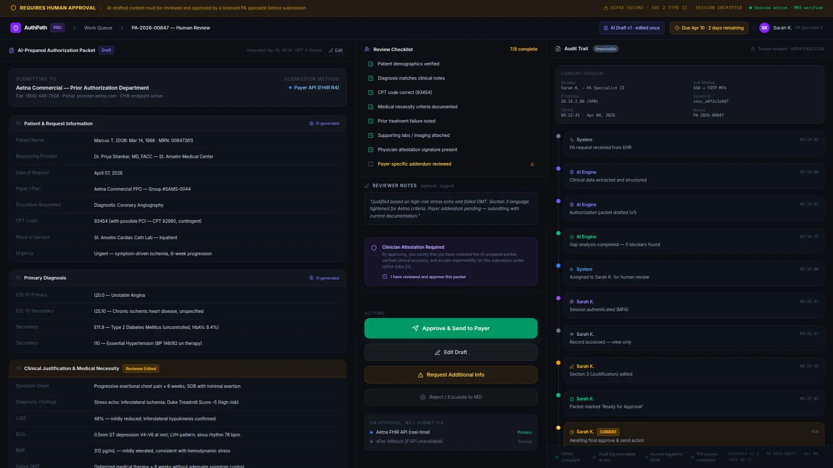Check the Payer-specific addendum reviewed box
The image size is (833, 468).
click(371, 164)
